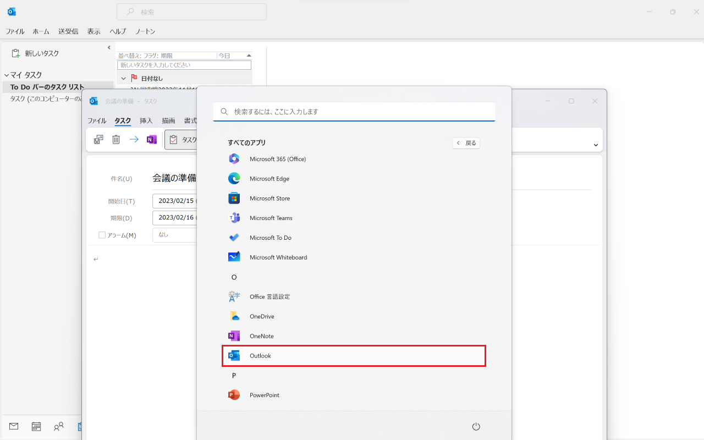Expand the task window ribbon chevron
Viewport: 704px width, 440px height.
(x=596, y=145)
